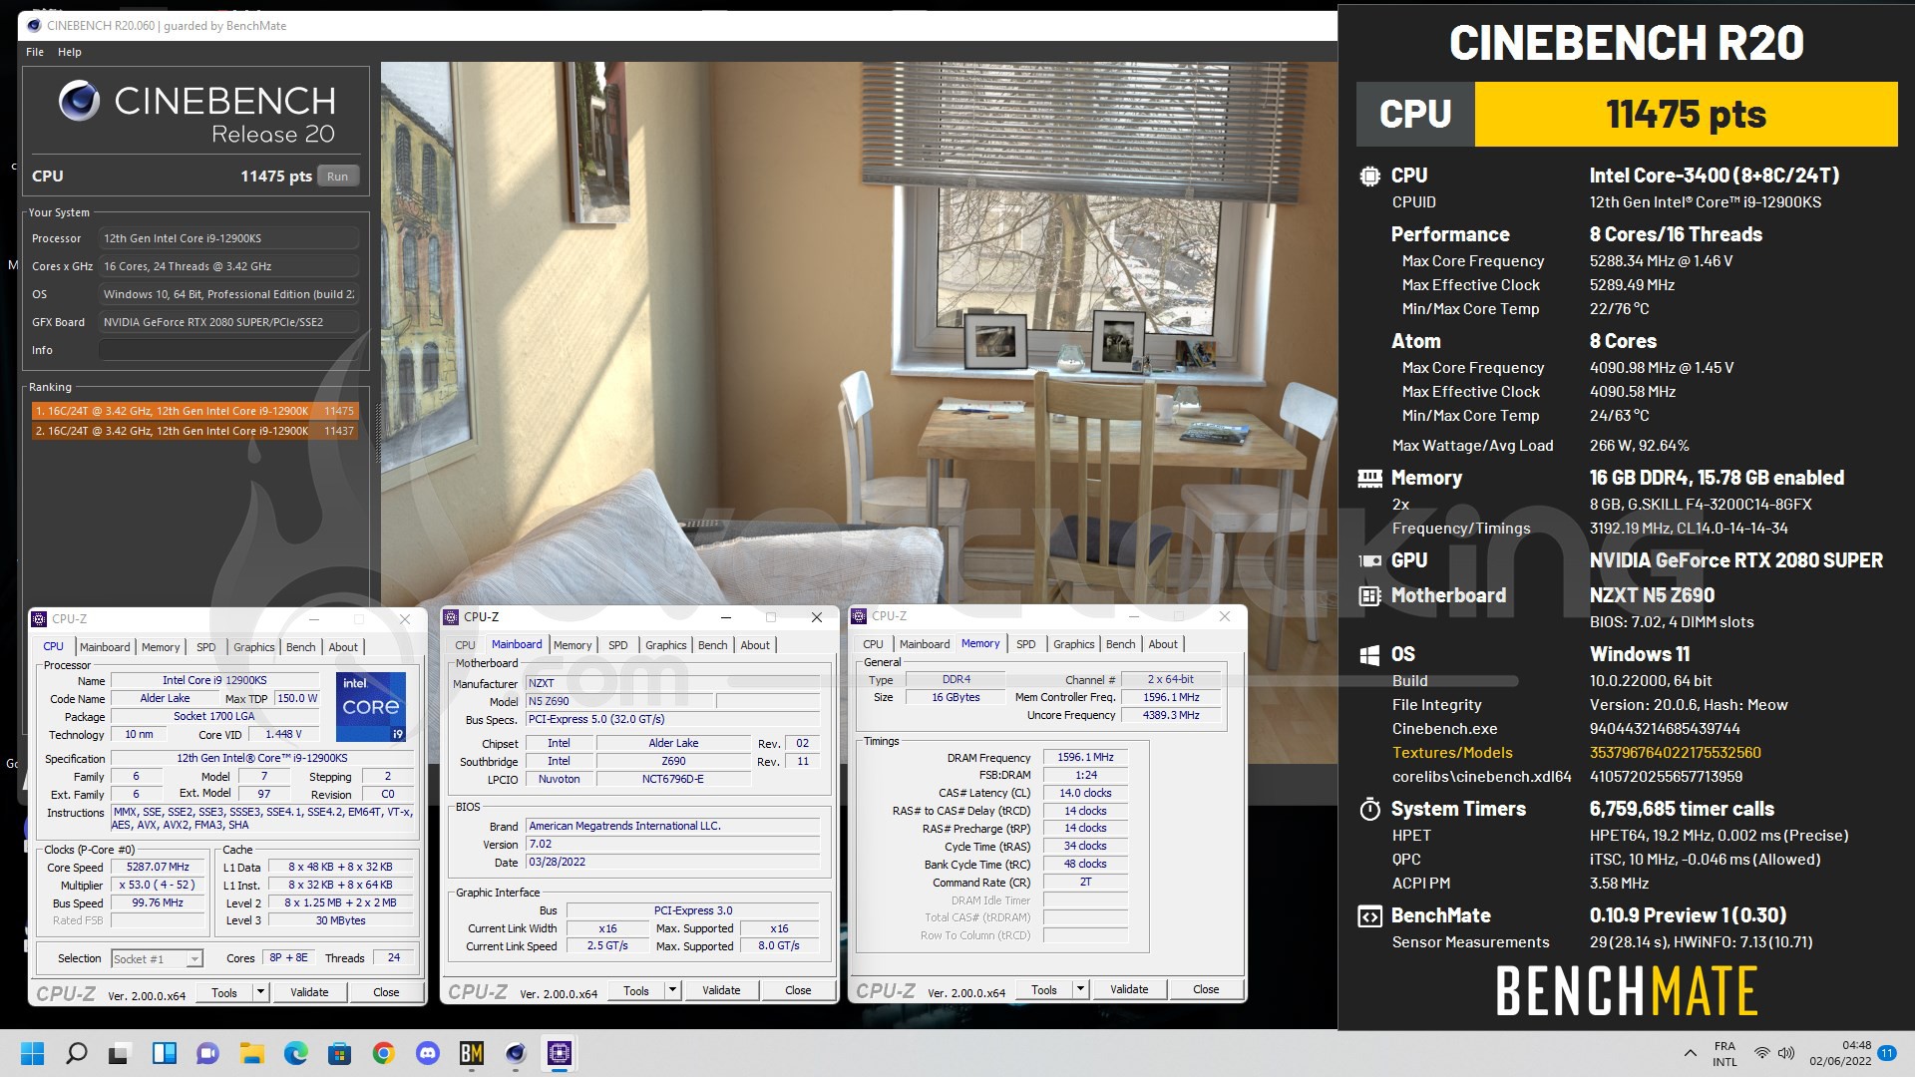The width and height of the screenshot is (1915, 1077).
Task: Expand Tools dropdown arrow in middle CPU-Z
Action: [673, 990]
